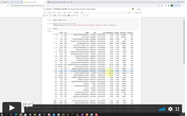Screen dimensions: 187x116
Task: Interrupt the kernel with stop icon
Action: pyautogui.click(x=68, y=16)
